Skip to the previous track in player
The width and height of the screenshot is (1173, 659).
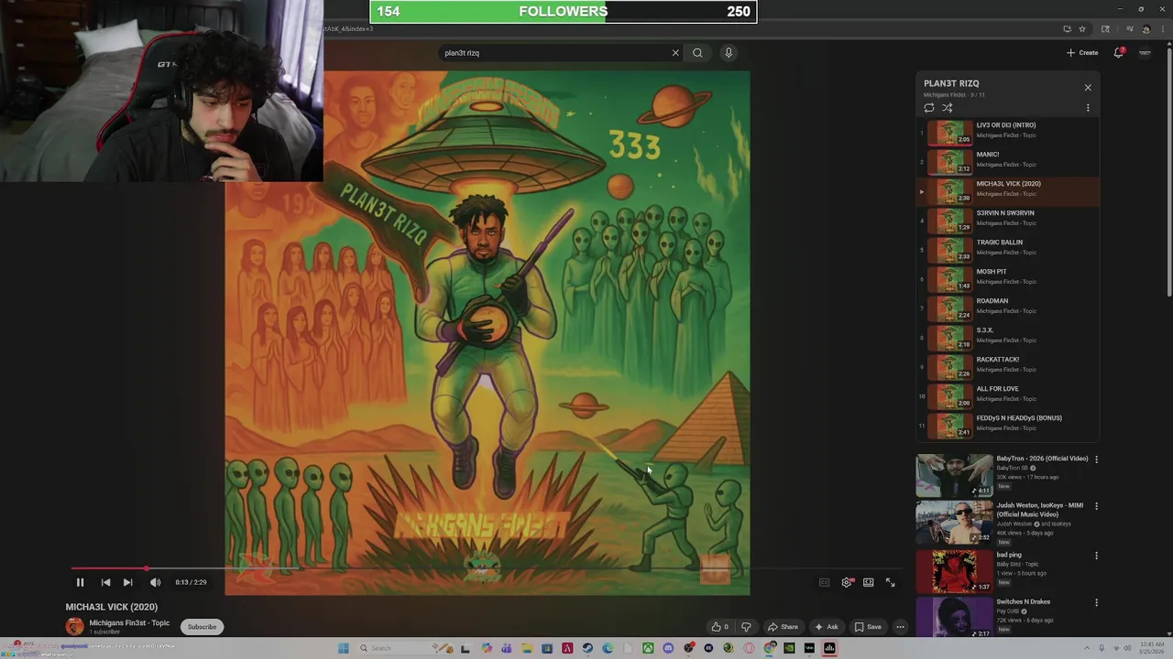click(x=105, y=582)
